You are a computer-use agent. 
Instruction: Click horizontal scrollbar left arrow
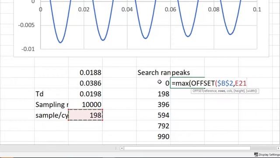122,148
